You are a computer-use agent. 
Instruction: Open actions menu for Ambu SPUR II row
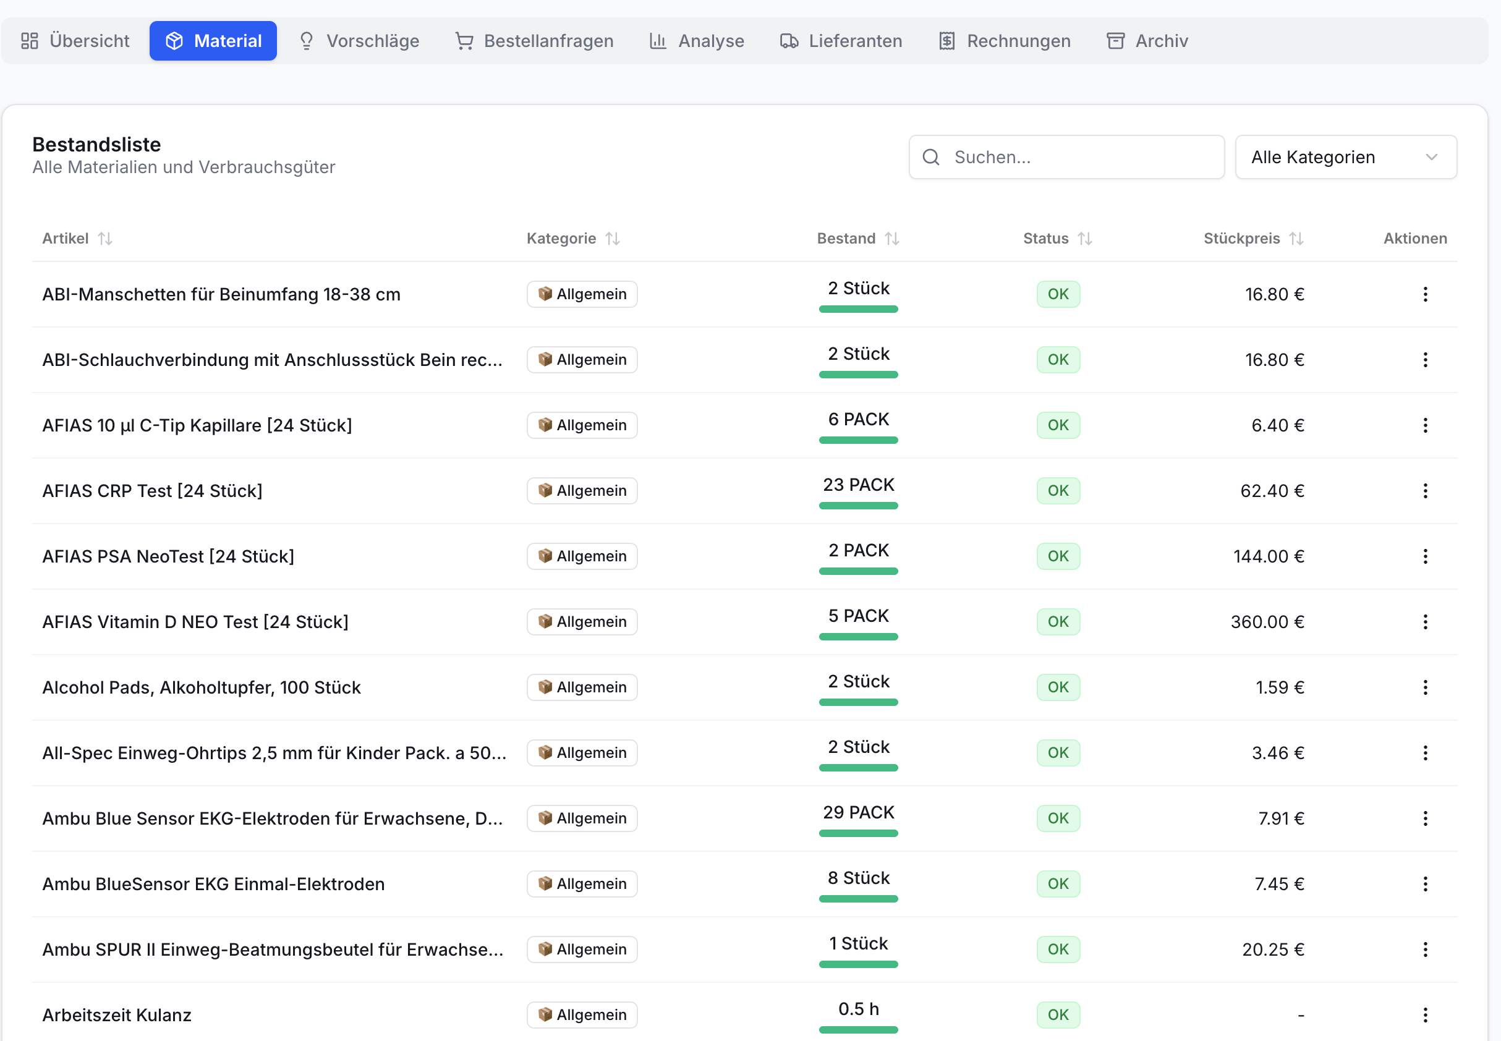point(1425,950)
